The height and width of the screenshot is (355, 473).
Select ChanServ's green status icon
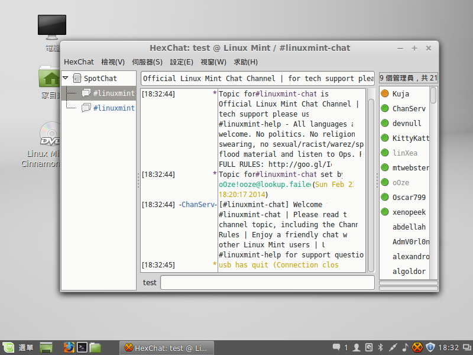pyautogui.click(x=385, y=108)
